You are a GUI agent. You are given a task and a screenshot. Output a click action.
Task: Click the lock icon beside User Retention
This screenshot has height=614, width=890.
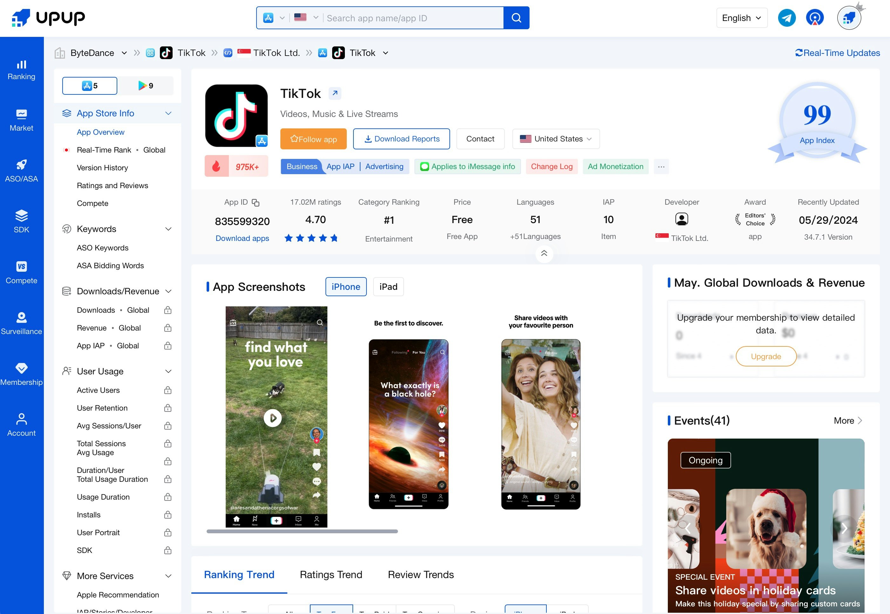click(168, 408)
